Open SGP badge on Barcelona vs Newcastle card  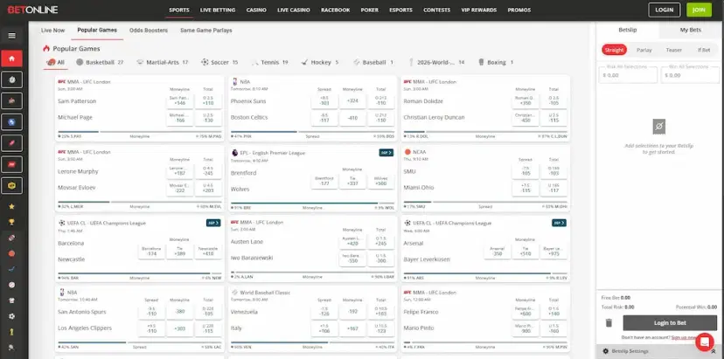point(213,223)
